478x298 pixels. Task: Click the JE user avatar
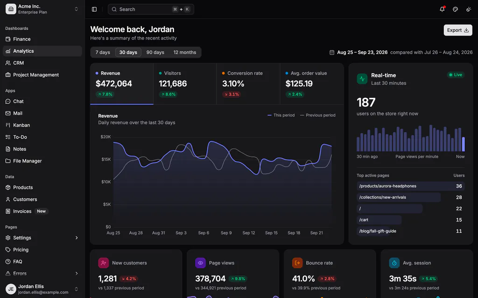click(11, 289)
